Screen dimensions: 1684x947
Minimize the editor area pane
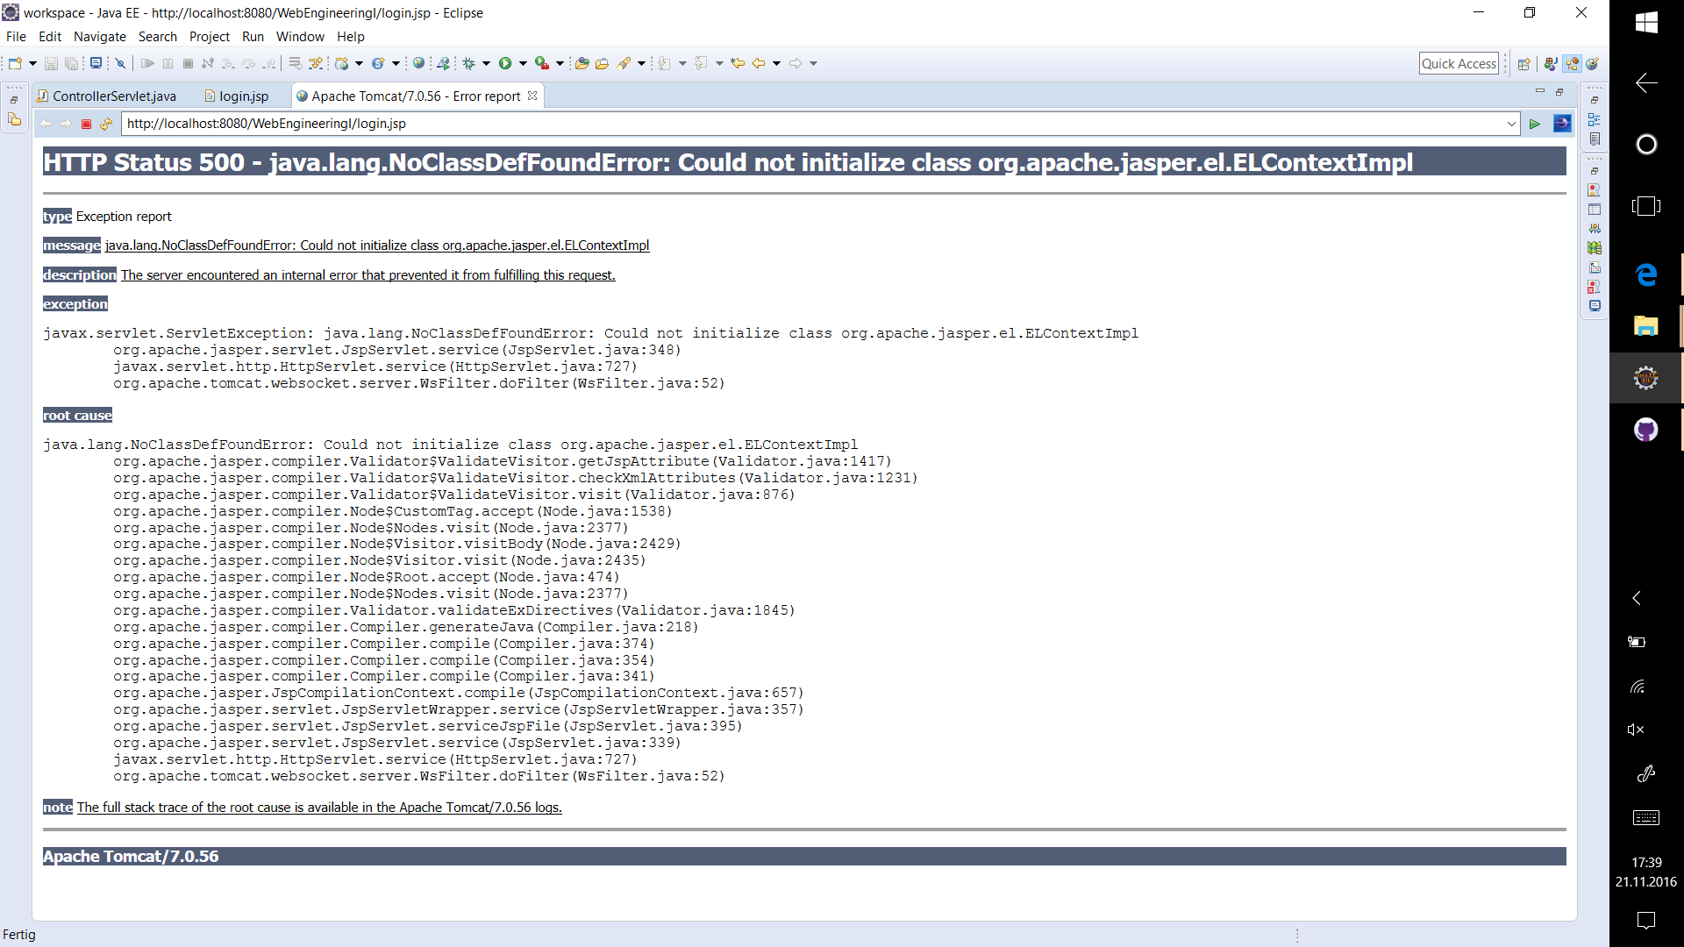coord(1540,90)
